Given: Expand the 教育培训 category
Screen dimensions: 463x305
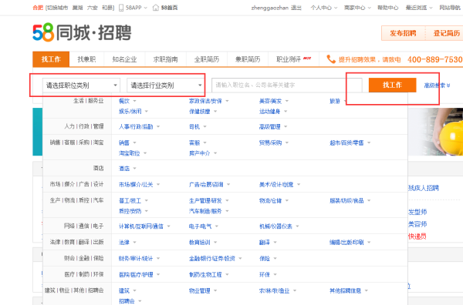Looking at the screenshot, I should coord(203,243).
